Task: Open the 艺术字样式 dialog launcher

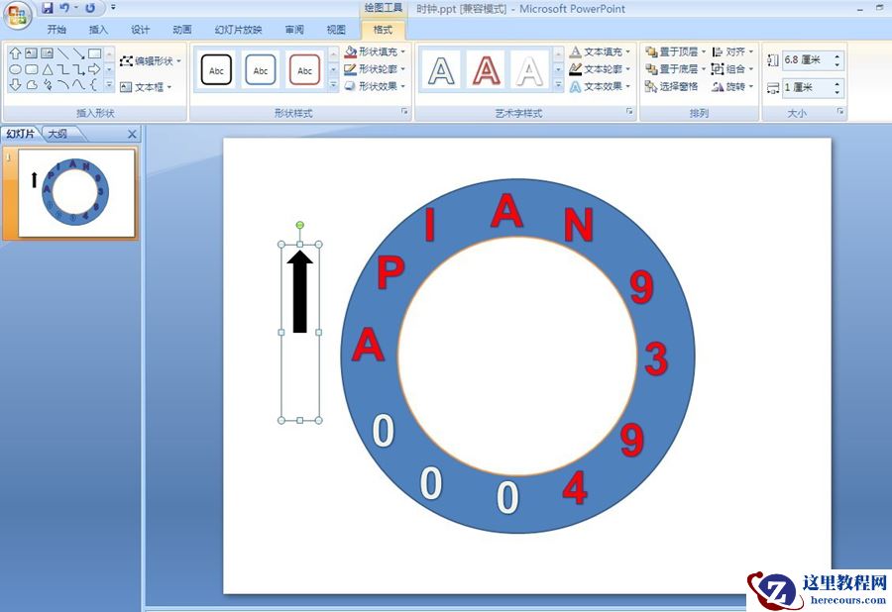Action: click(x=629, y=111)
